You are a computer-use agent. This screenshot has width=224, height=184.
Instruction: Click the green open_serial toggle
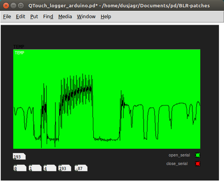point(198,155)
